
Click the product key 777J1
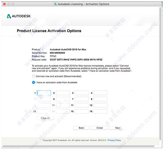click(x=53, y=56)
